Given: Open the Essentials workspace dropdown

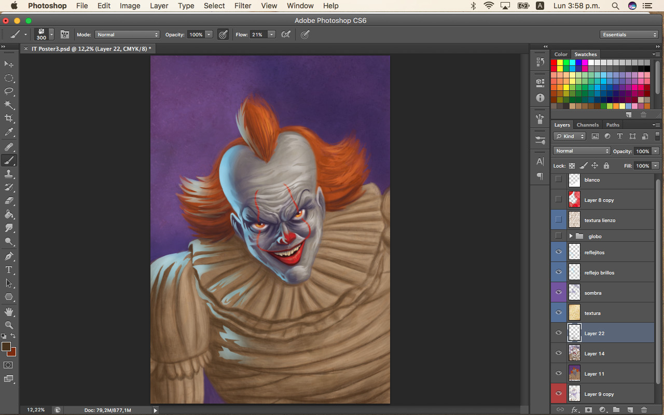Looking at the screenshot, I should click(629, 35).
